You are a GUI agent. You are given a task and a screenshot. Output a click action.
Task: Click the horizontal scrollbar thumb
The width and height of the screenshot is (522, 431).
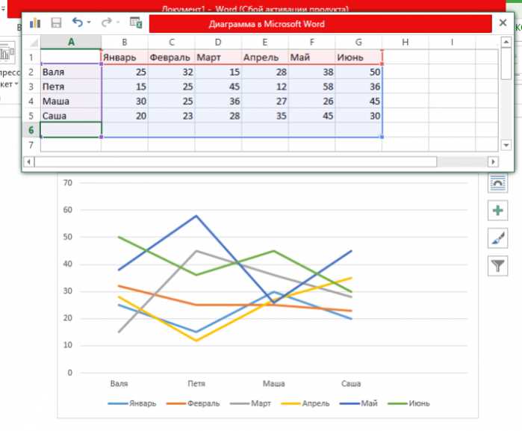[235, 162]
